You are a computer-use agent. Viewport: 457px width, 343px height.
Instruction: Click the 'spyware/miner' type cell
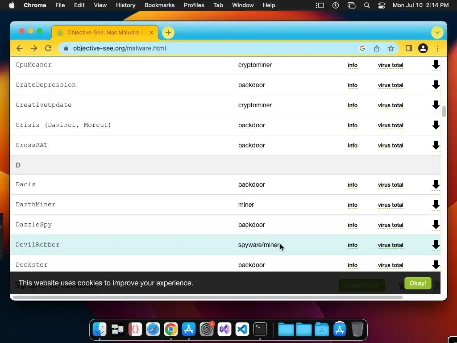click(259, 245)
